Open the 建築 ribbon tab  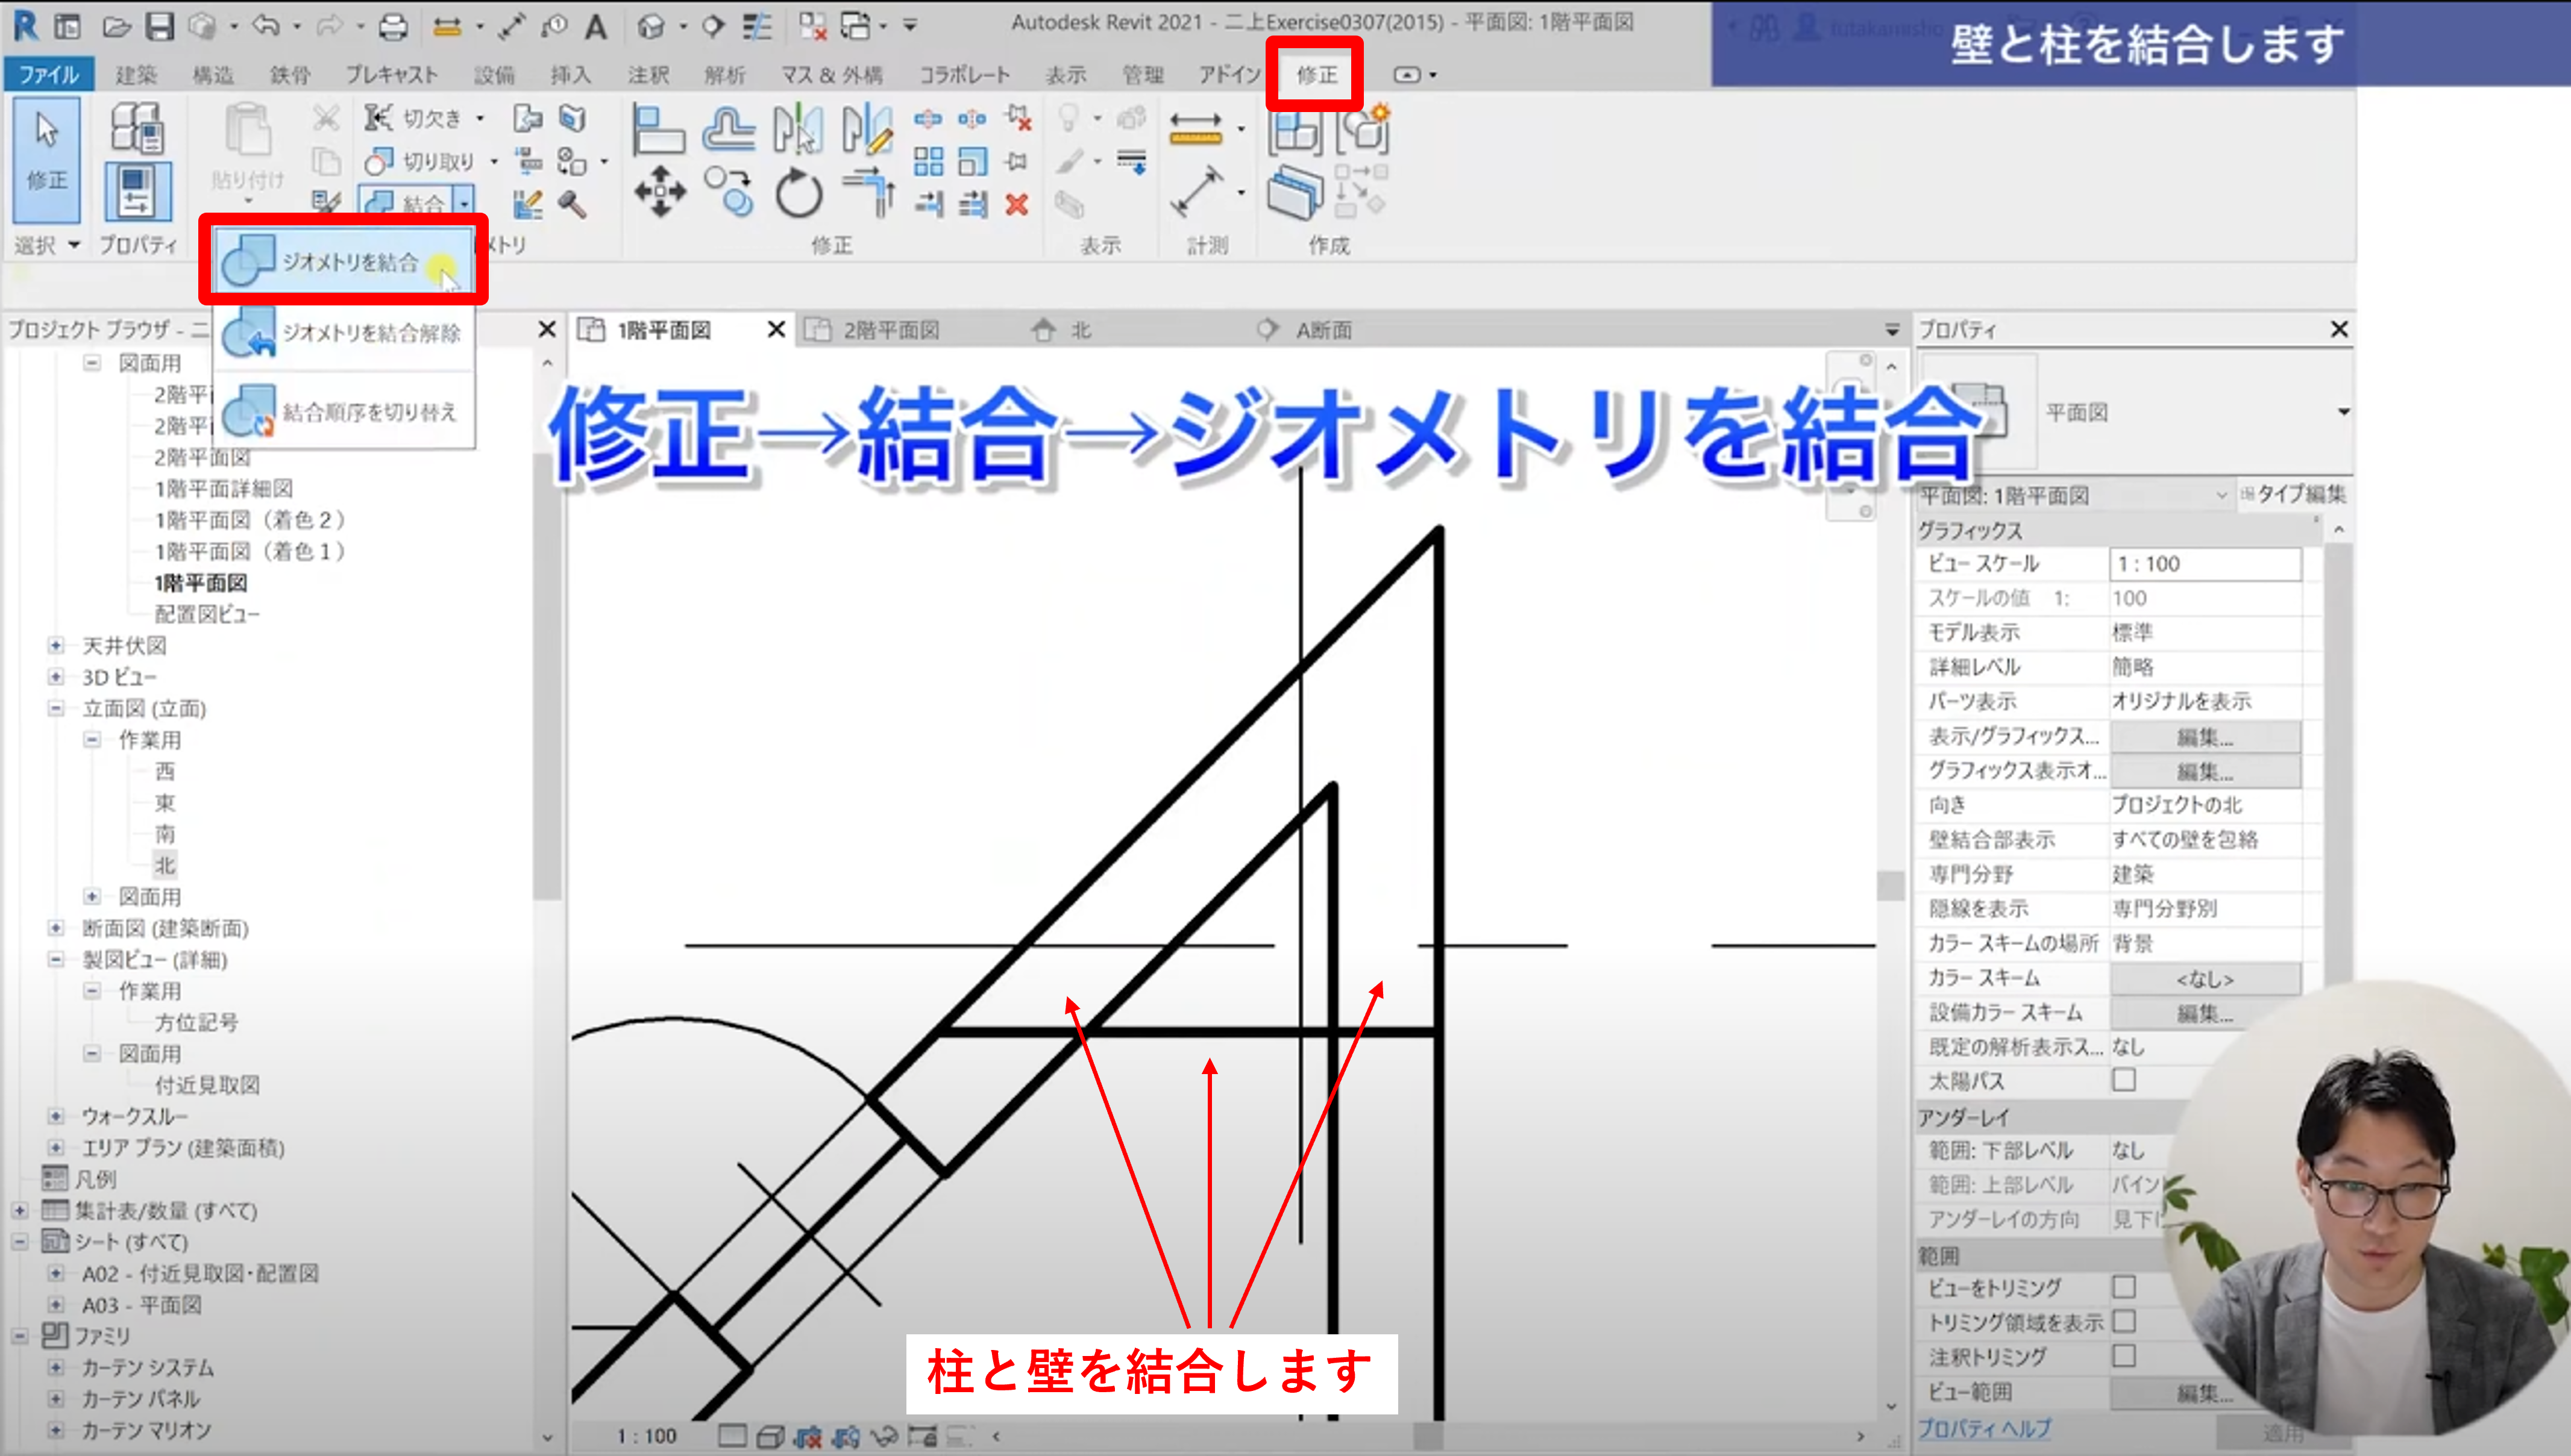(136, 75)
